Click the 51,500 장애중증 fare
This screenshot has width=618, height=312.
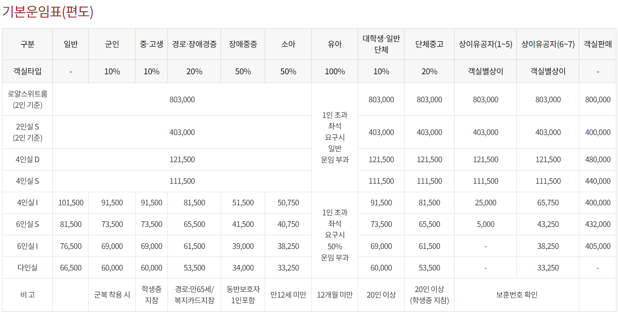243,203
